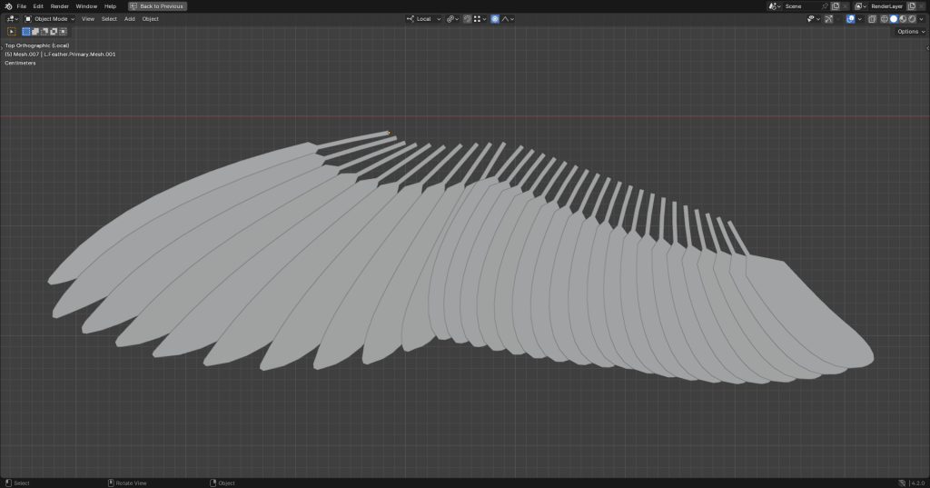The image size is (930, 488).
Task: Click the new scene icon
Action: click(x=835, y=6)
